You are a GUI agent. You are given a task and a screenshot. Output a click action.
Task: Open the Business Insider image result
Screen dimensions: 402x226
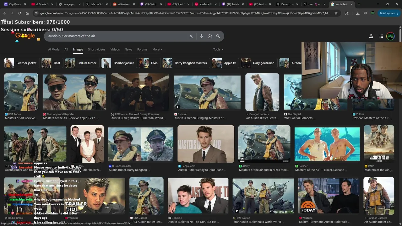pos(141,144)
